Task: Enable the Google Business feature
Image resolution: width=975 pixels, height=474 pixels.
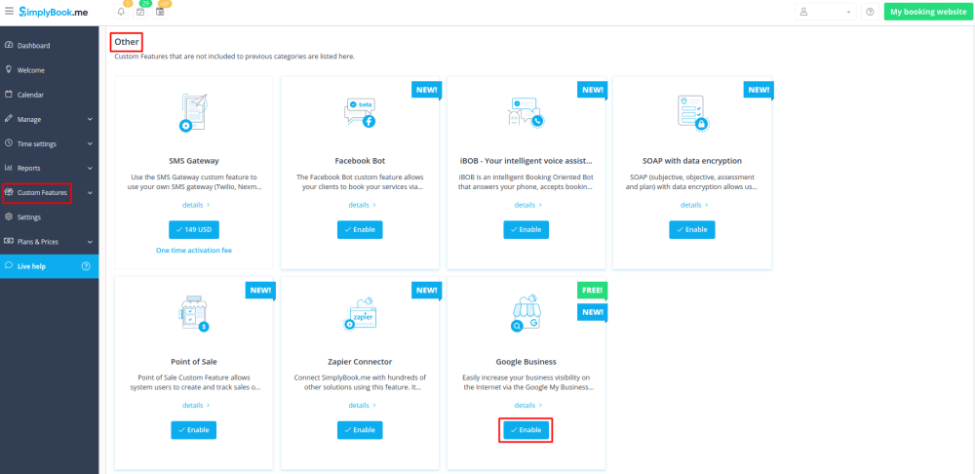Action: (x=526, y=430)
